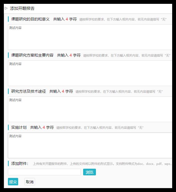Click the red character count for 课题研究方案和主要内容
The height and width of the screenshot is (192, 176).
click(x=71, y=55)
